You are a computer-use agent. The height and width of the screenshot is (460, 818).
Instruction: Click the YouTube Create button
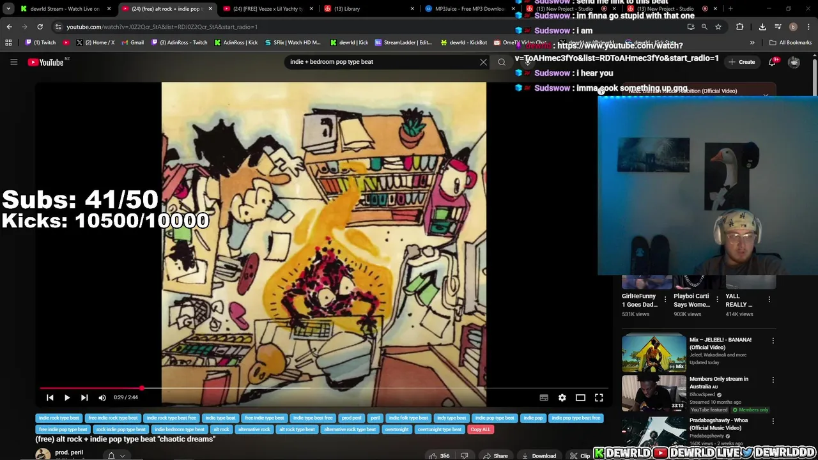point(742,62)
